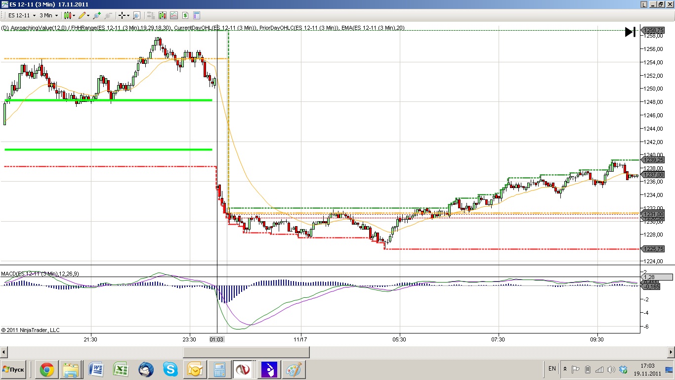Screen dimensions: 675x380
Task: Open the 3 Min interval dropdown
Action: click(x=49, y=15)
